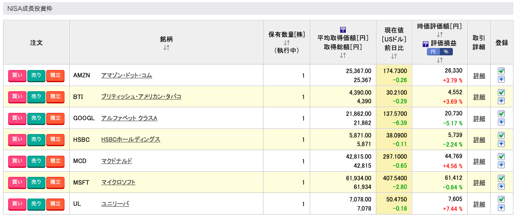Open マイクロソフト stock link
Image resolution: width=516 pixels, height=218 pixels.
tap(118, 183)
